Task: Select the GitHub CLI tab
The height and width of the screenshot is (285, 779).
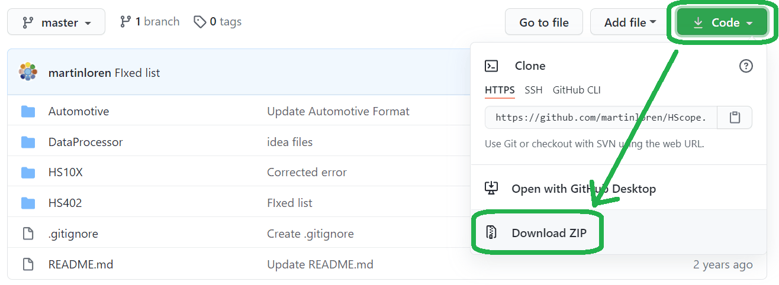Action: [x=577, y=90]
